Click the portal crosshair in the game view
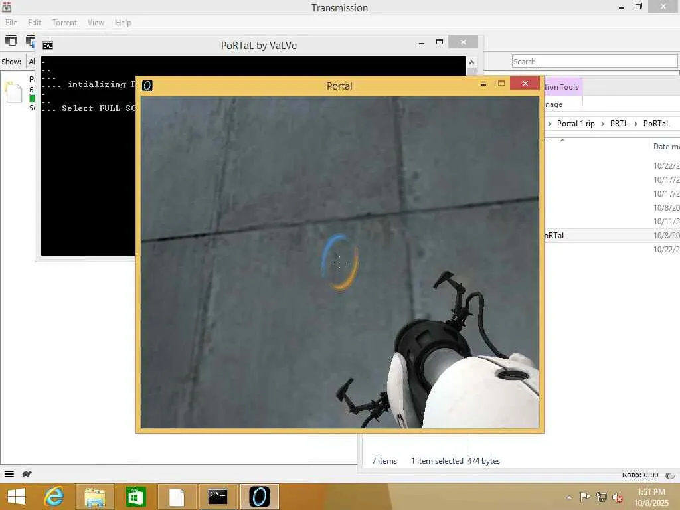 pos(339,262)
